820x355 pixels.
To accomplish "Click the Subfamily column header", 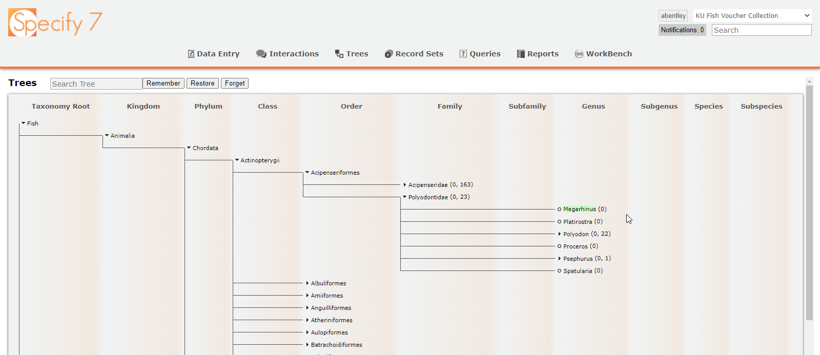I will click(527, 107).
